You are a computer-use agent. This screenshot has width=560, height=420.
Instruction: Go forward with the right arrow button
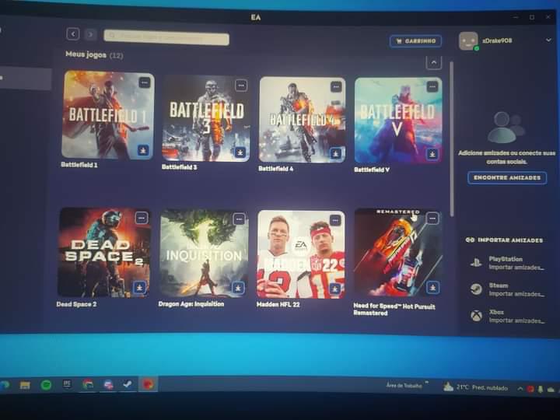90,34
